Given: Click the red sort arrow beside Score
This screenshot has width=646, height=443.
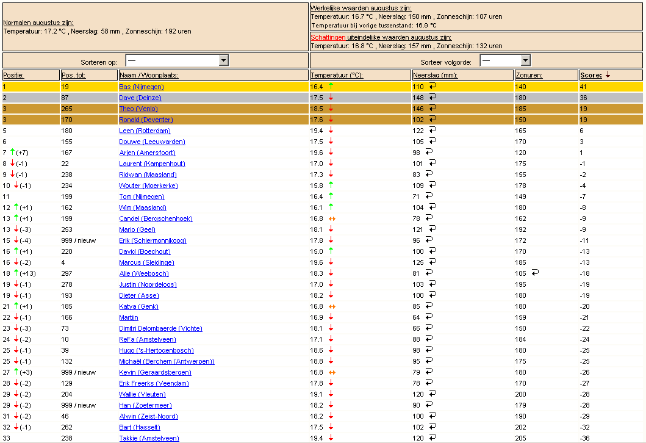Looking at the screenshot, I should 608,75.
